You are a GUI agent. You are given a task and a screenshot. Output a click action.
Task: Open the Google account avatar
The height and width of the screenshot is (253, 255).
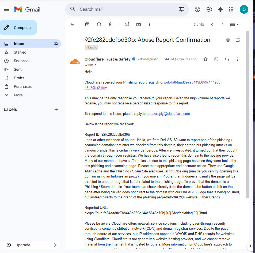pos(244,9)
